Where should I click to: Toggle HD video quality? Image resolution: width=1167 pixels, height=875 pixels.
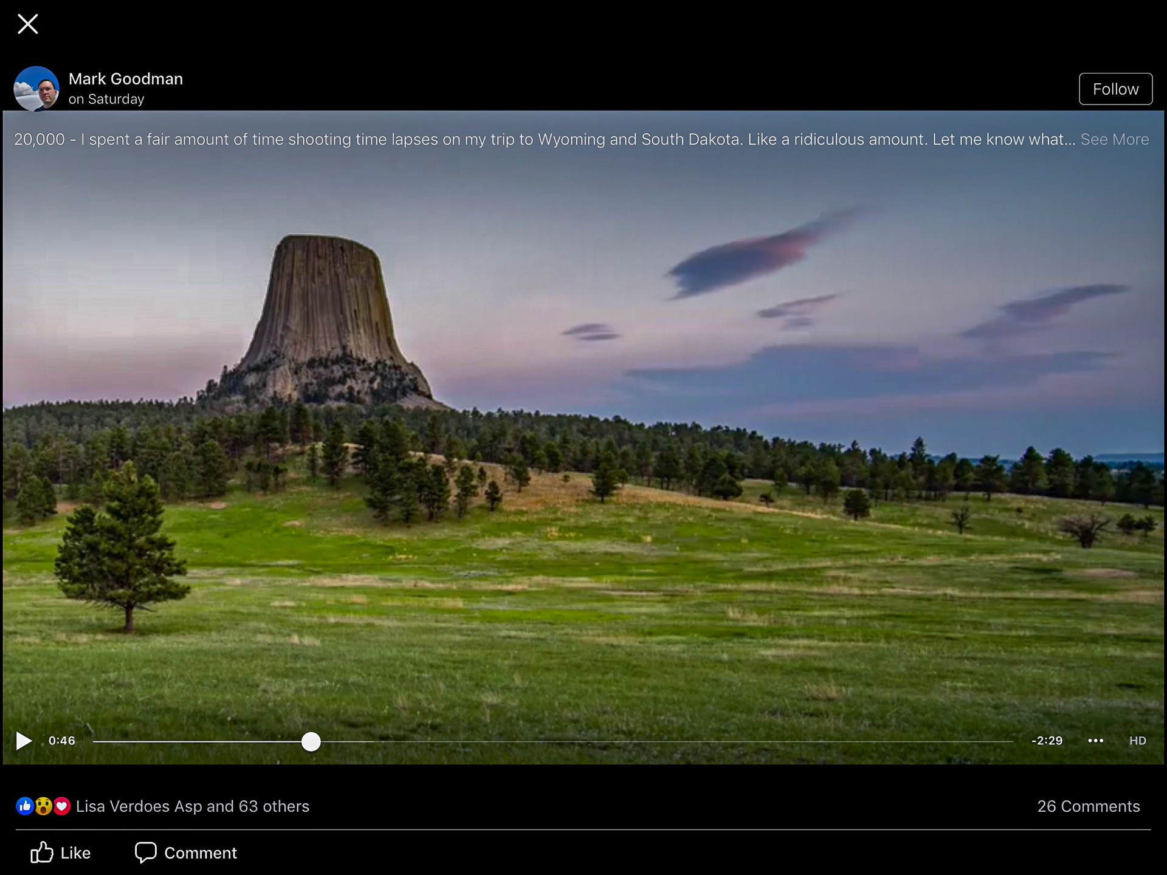(1137, 741)
